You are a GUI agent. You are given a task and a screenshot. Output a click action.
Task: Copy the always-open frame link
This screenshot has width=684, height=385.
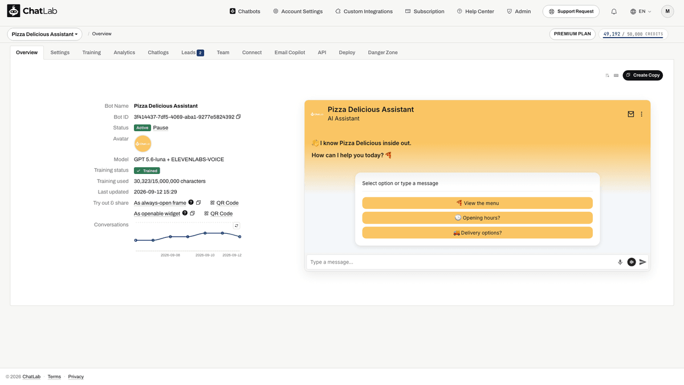[x=198, y=202]
